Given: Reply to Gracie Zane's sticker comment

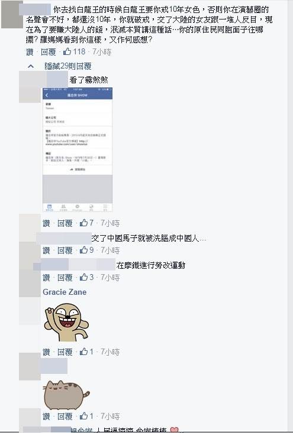Looking at the screenshot, I should click(x=65, y=352).
